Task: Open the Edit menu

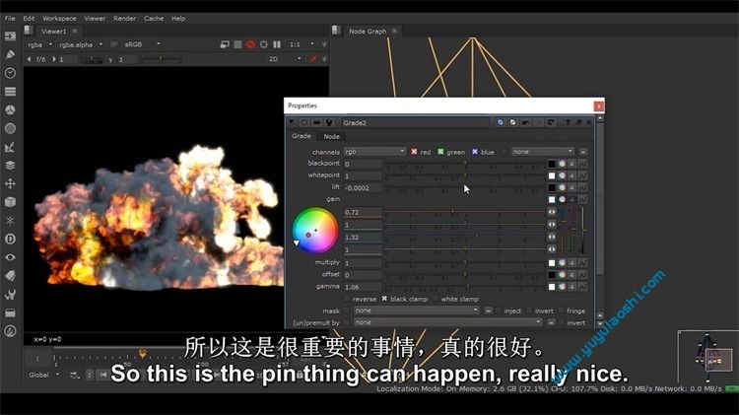Action: 30,19
